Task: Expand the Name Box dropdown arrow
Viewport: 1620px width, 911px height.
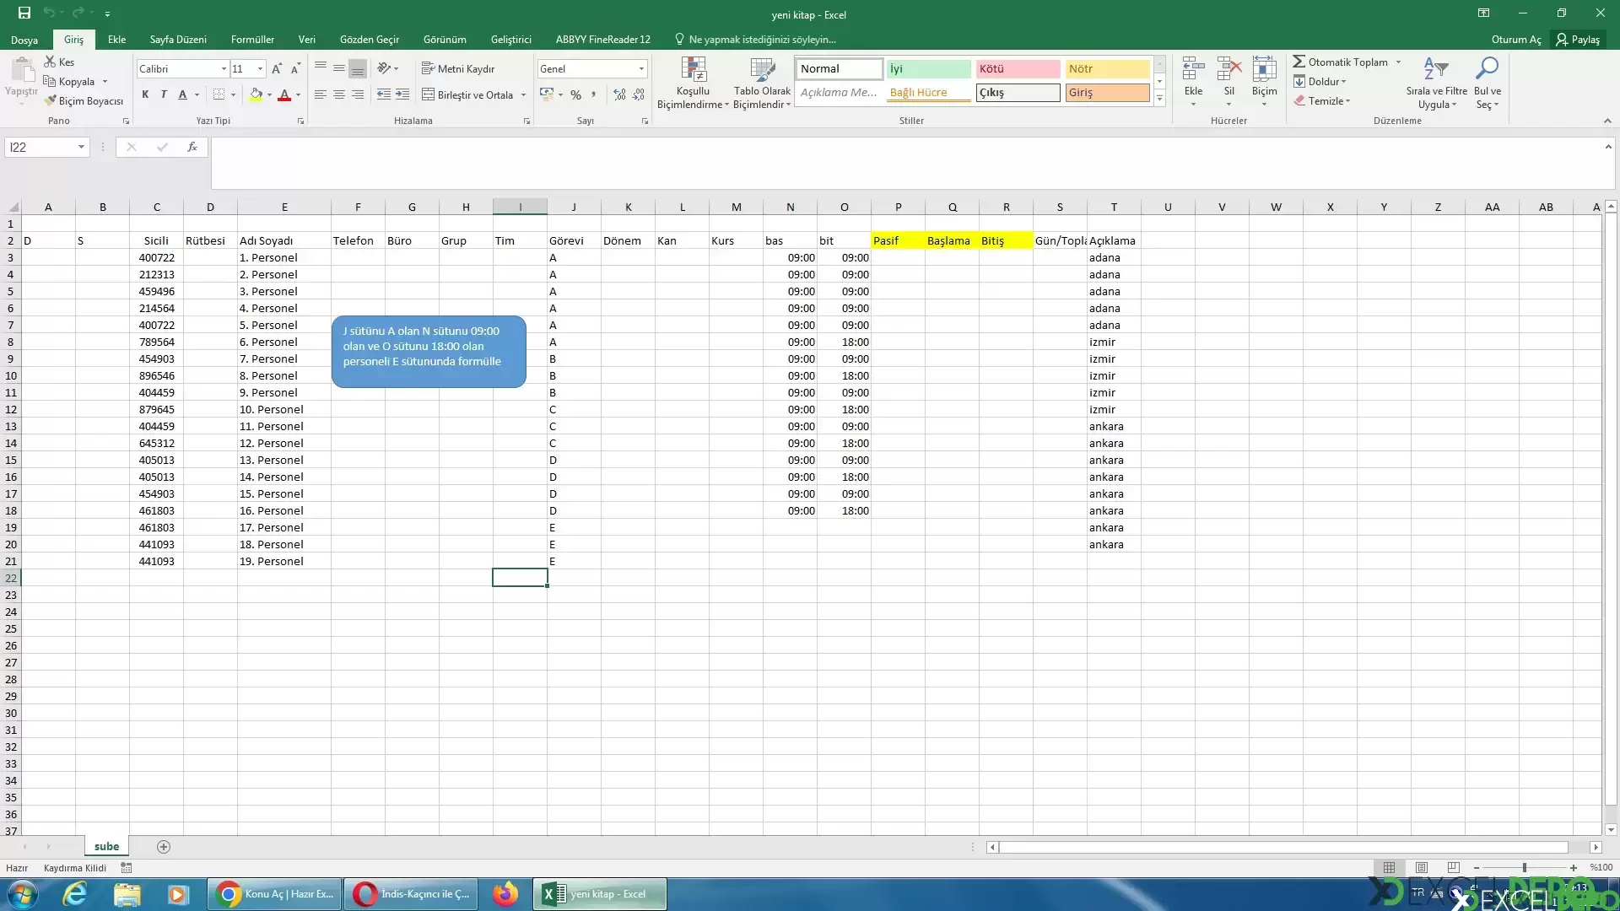Action: click(81, 147)
